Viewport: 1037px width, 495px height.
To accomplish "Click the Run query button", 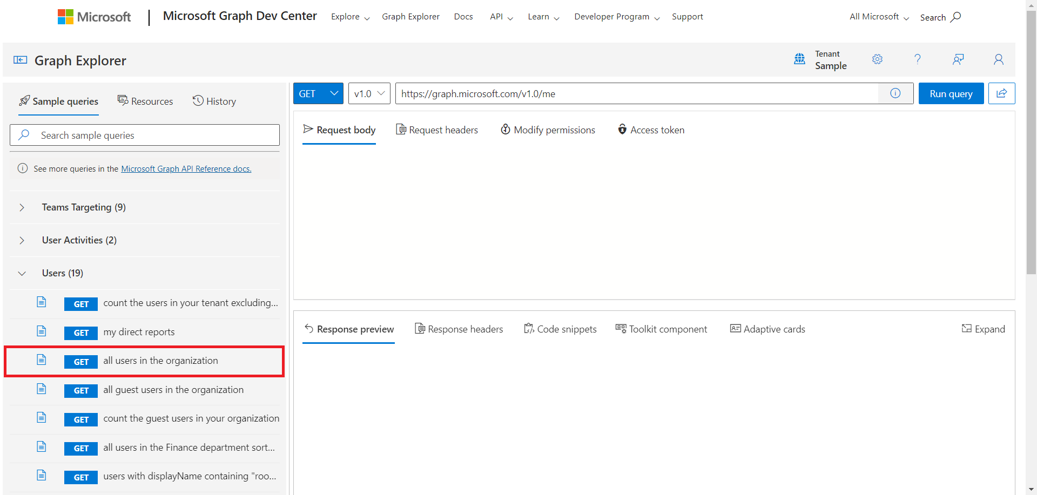I will tap(951, 93).
